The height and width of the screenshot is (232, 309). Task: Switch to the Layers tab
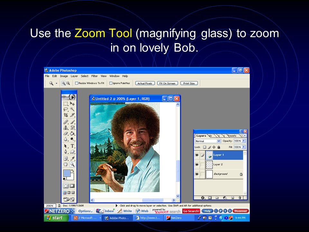[x=201, y=136]
